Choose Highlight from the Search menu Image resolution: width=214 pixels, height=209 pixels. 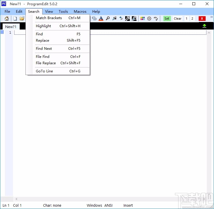tap(58, 26)
